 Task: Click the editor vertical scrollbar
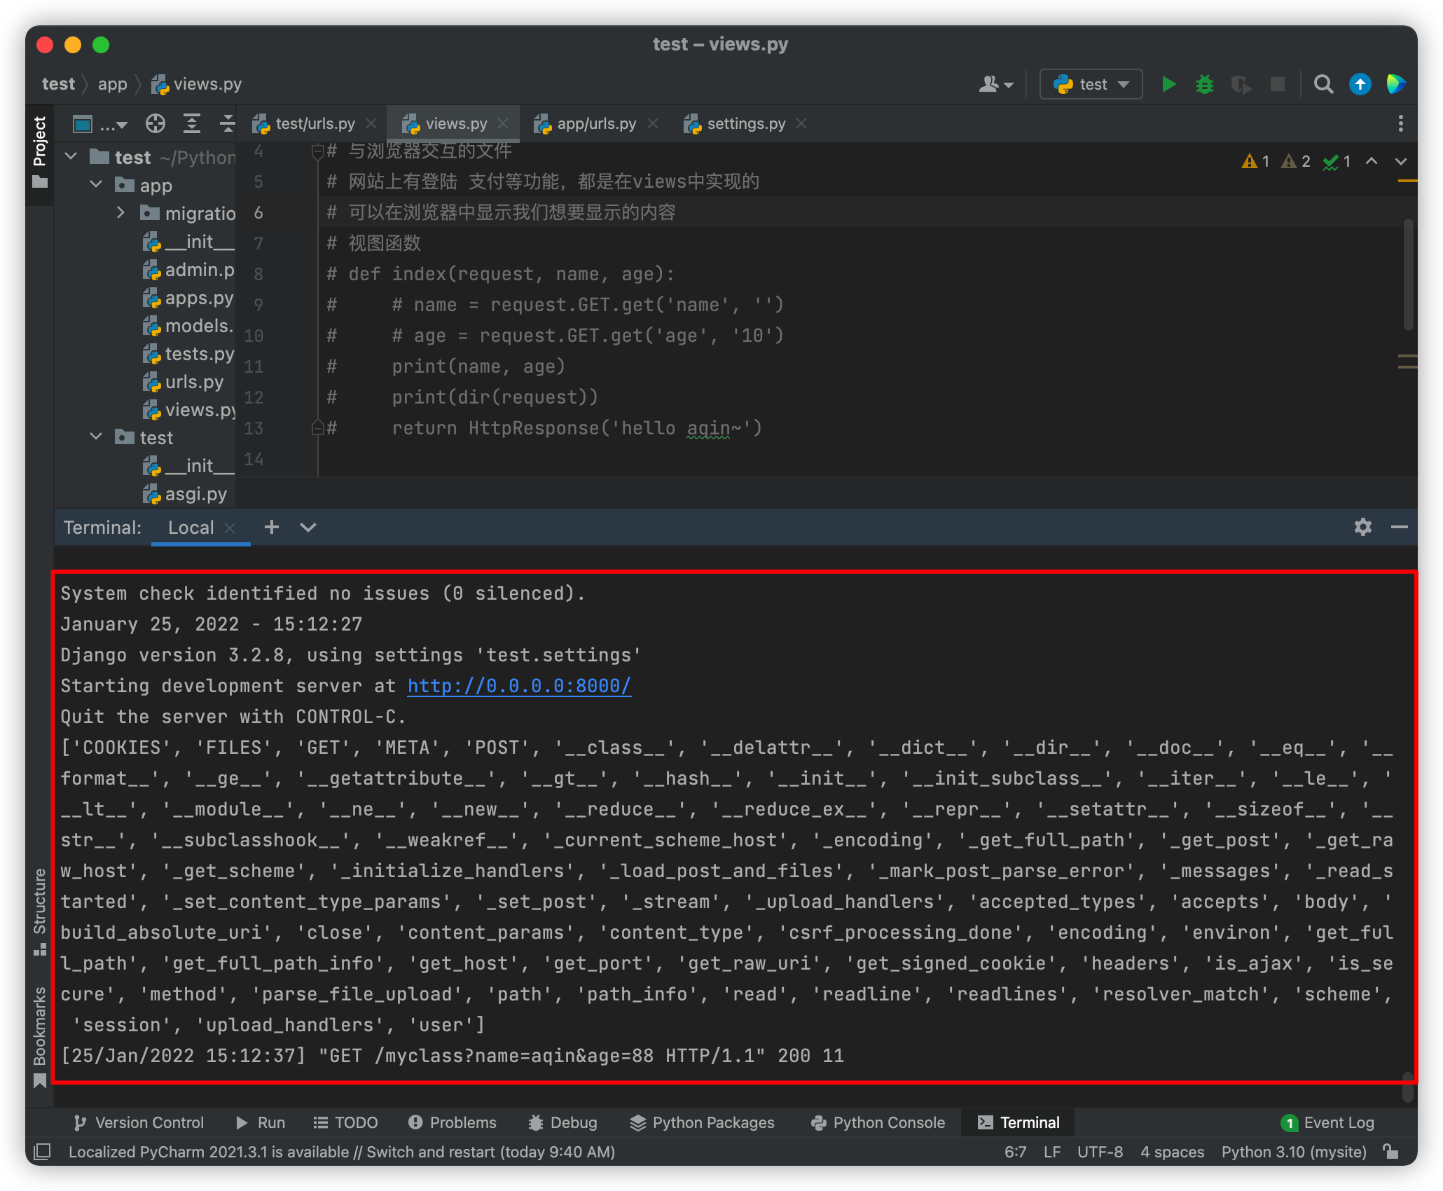click(x=1408, y=275)
